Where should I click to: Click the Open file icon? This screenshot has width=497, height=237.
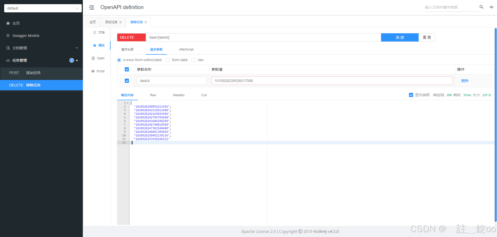coord(93,58)
